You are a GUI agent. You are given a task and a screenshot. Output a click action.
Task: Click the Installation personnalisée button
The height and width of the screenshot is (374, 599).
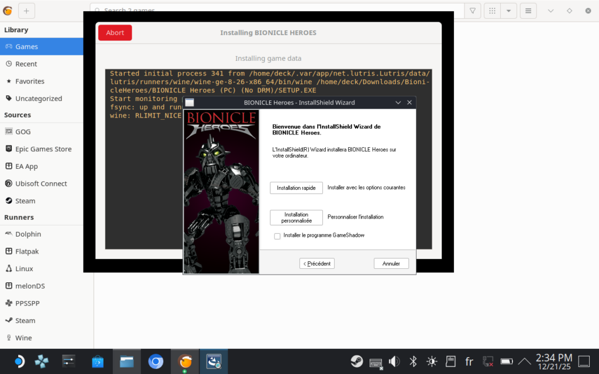pos(296,217)
